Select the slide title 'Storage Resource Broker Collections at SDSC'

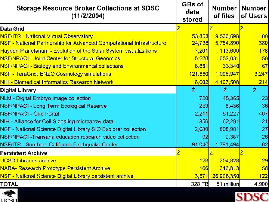tap(88, 8)
